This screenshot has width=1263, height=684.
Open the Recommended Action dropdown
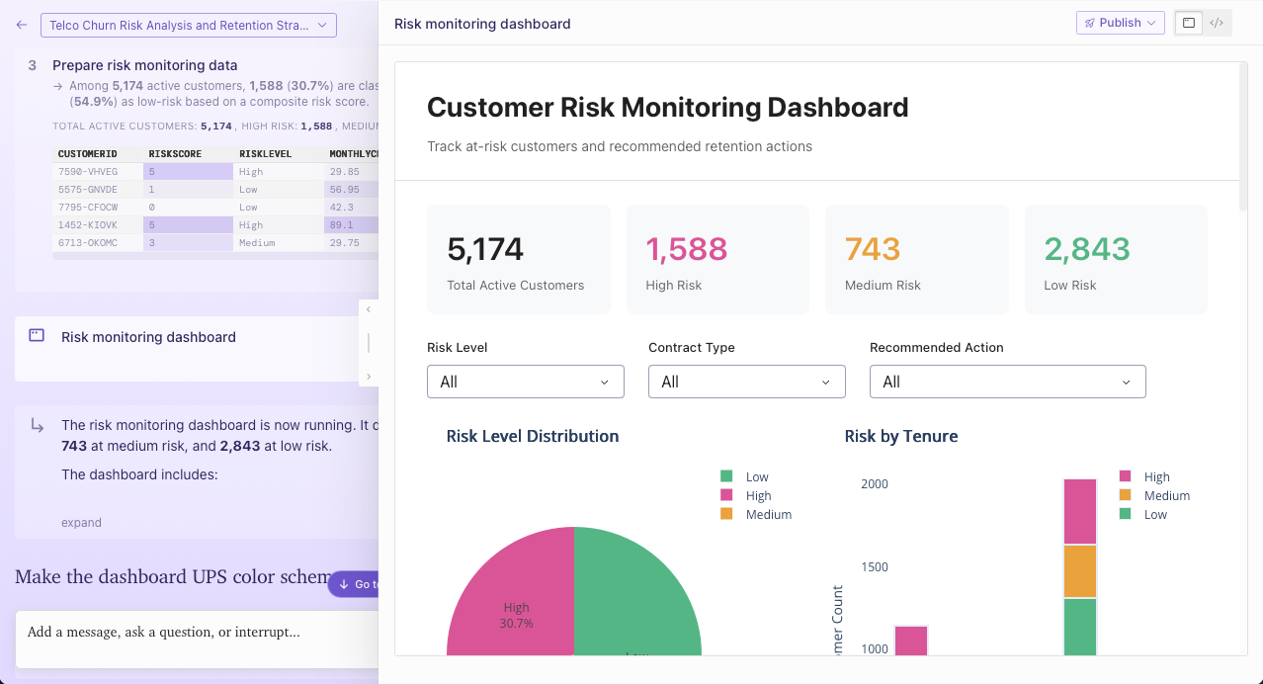coord(1008,382)
